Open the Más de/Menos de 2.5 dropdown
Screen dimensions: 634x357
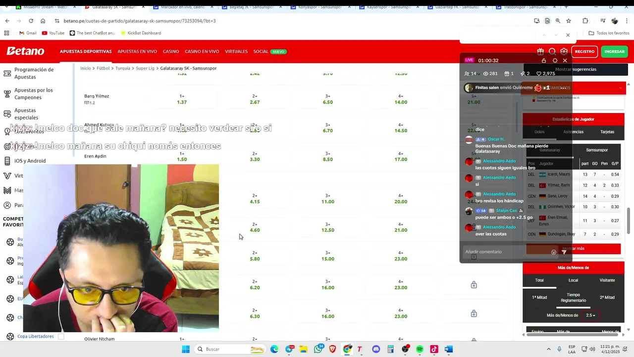click(590, 315)
